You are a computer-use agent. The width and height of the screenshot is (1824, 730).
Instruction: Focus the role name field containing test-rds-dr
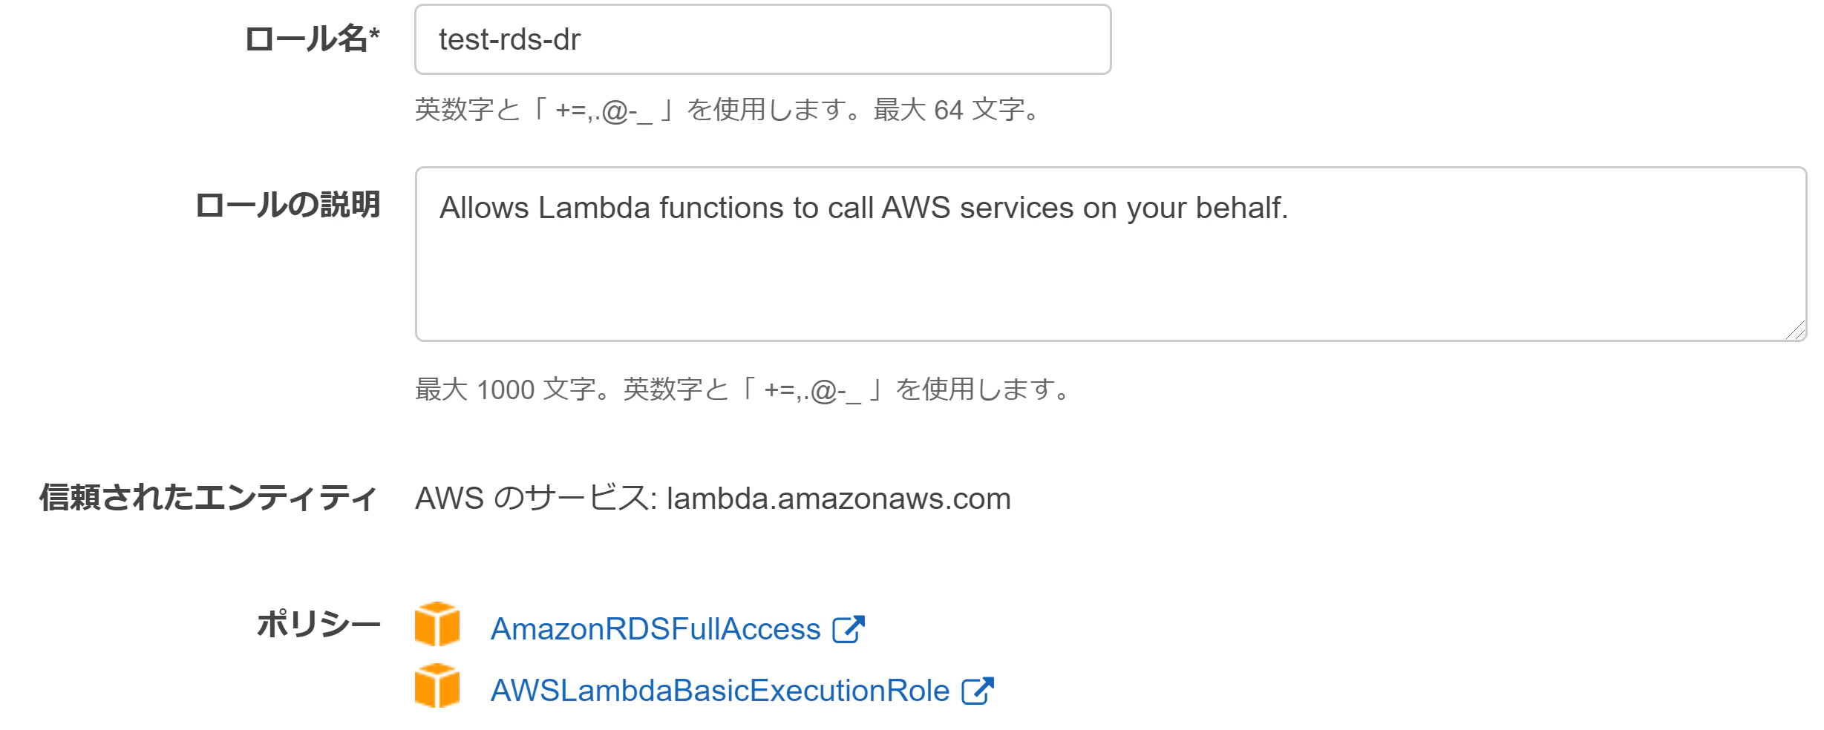tap(762, 39)
